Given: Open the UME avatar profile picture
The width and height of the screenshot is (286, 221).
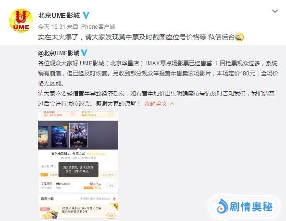Looking at the screenshot, I should pyautogui.click(x=21, y=21).
